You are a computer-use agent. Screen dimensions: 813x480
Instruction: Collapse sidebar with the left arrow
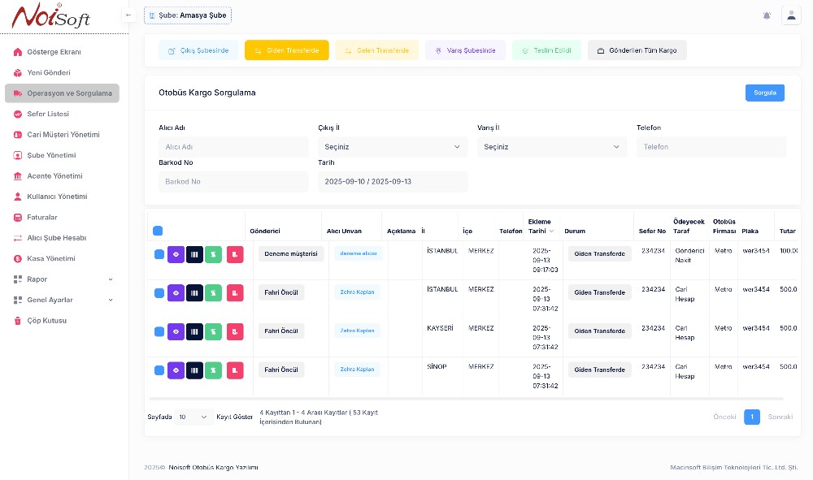pos(128,15)
